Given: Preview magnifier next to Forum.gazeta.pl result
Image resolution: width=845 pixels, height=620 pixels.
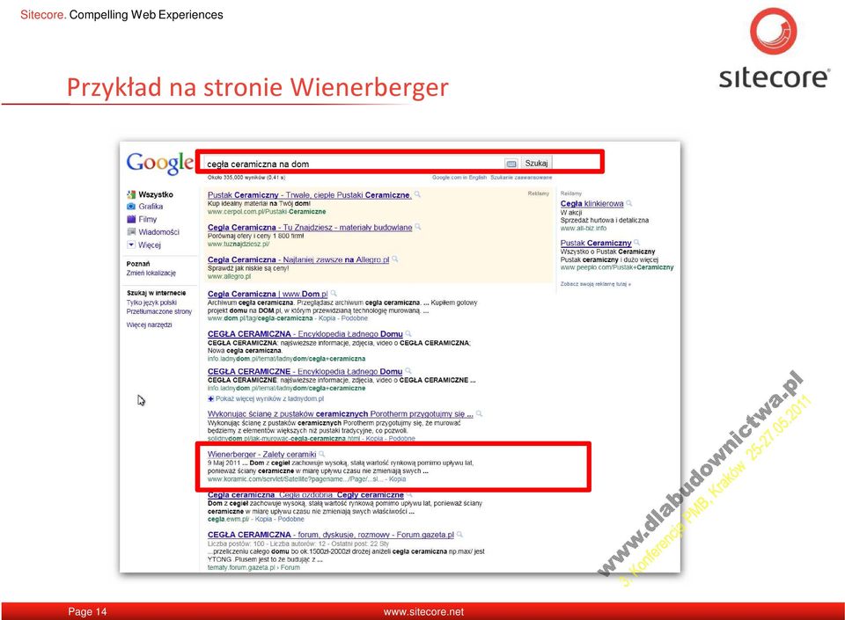Looking at the screenshot, I should (459, 534).
